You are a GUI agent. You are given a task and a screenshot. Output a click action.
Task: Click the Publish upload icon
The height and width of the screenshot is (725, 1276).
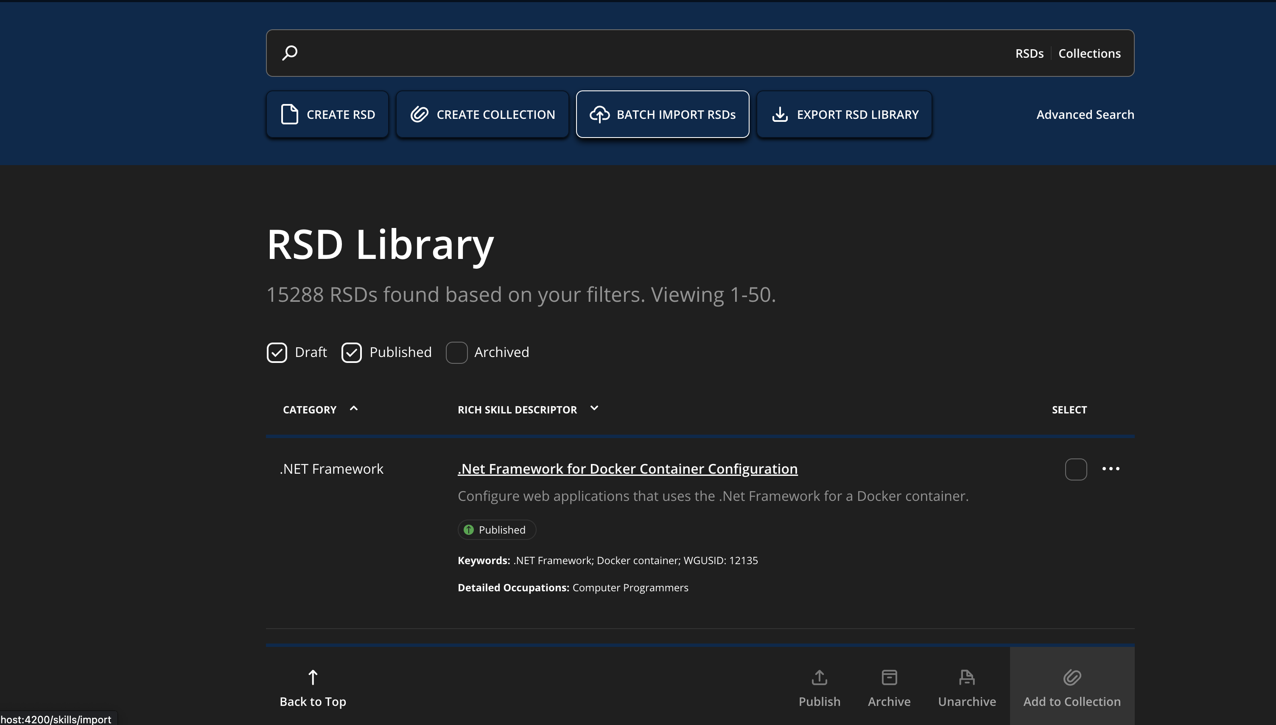[819, 677]
